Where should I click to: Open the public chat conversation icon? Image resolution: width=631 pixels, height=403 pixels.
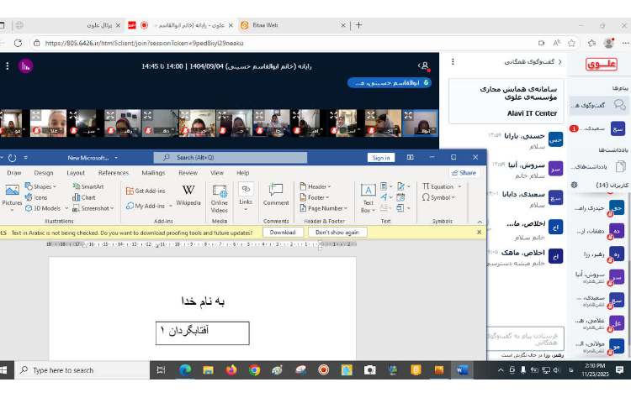619,105
